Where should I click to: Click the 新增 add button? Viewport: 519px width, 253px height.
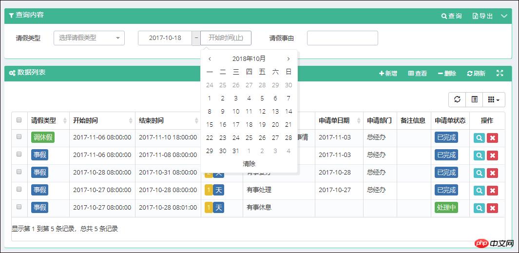coord(388,73)
